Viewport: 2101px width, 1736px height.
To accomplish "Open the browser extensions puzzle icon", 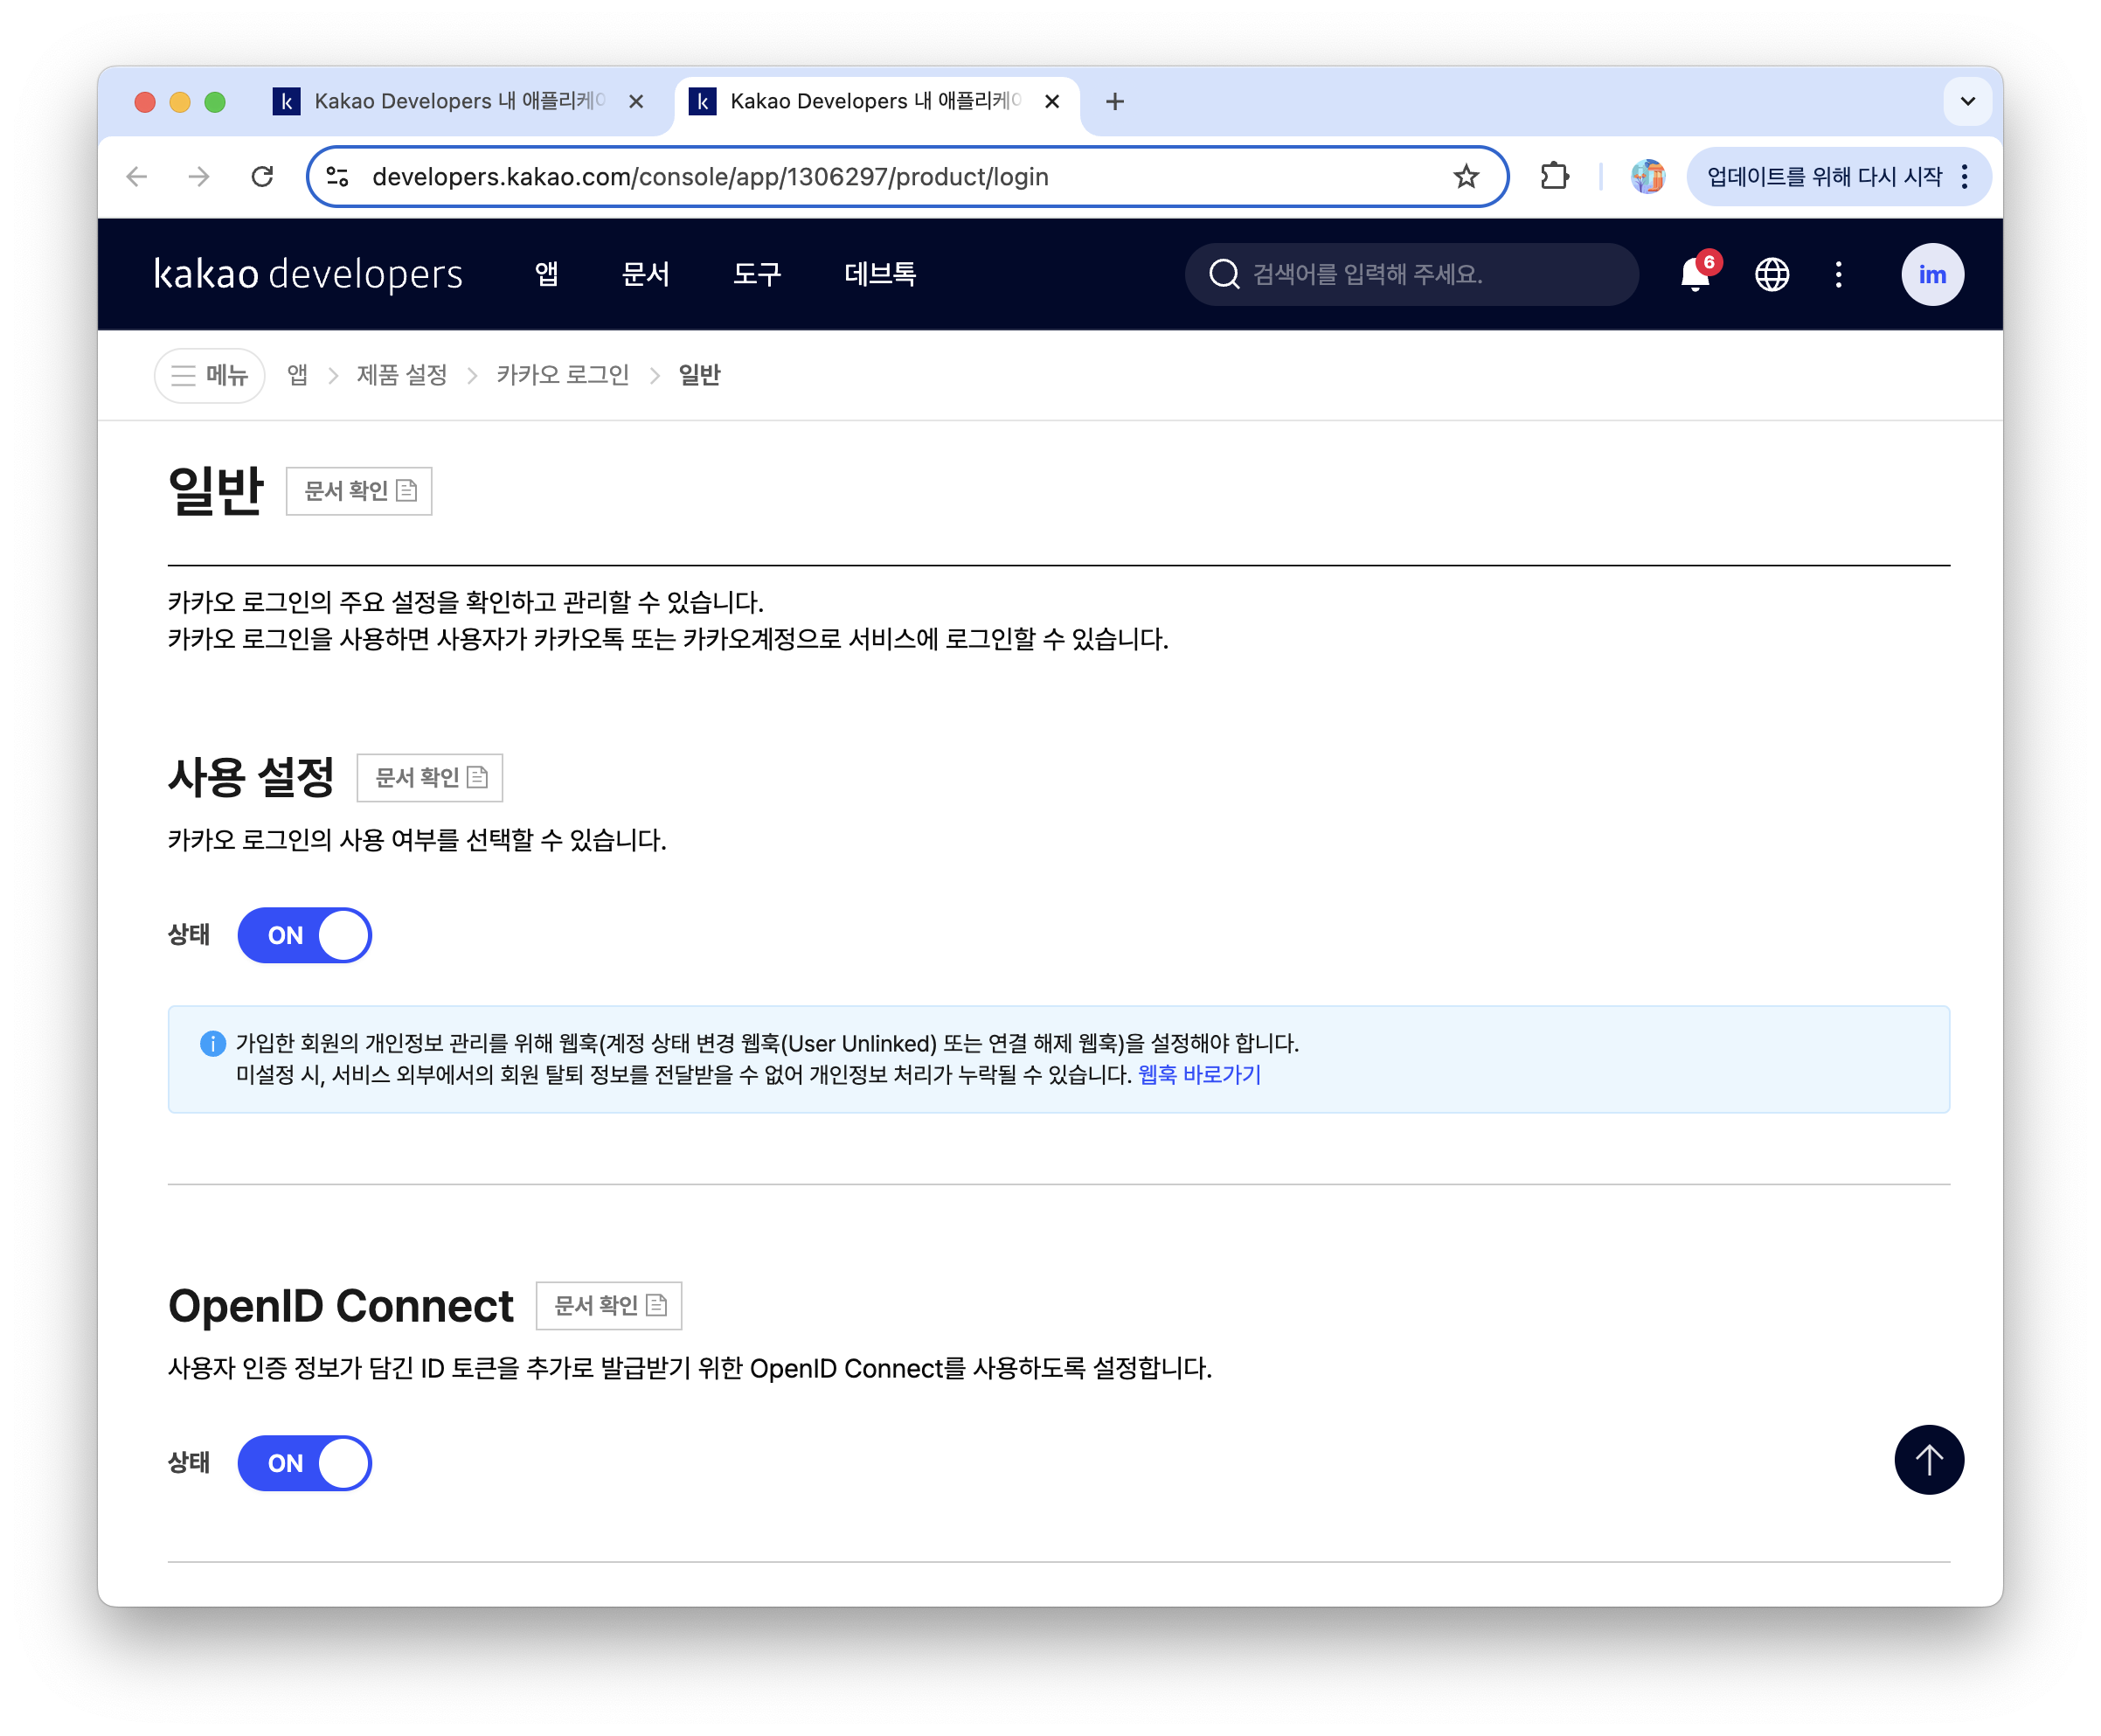I will coord(1554,177).
